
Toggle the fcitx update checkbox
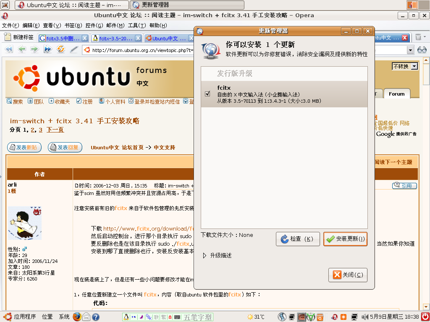tap(207, 94)
